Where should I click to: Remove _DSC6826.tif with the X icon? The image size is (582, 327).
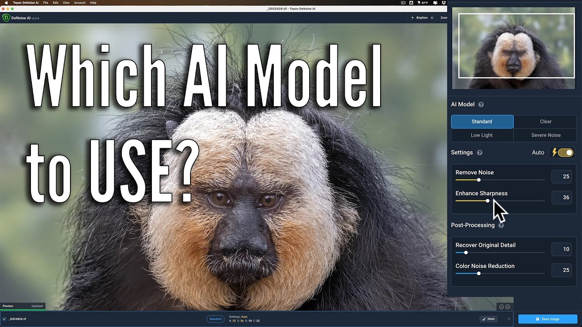tap(509, 319)
